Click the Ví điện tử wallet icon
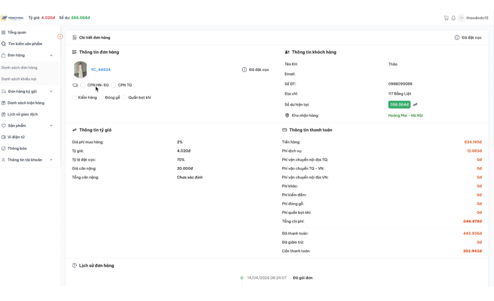The image size is (494, 301). click(3, 137)
